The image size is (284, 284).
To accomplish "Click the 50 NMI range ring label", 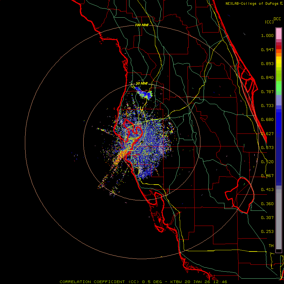I will coord(142,84).
